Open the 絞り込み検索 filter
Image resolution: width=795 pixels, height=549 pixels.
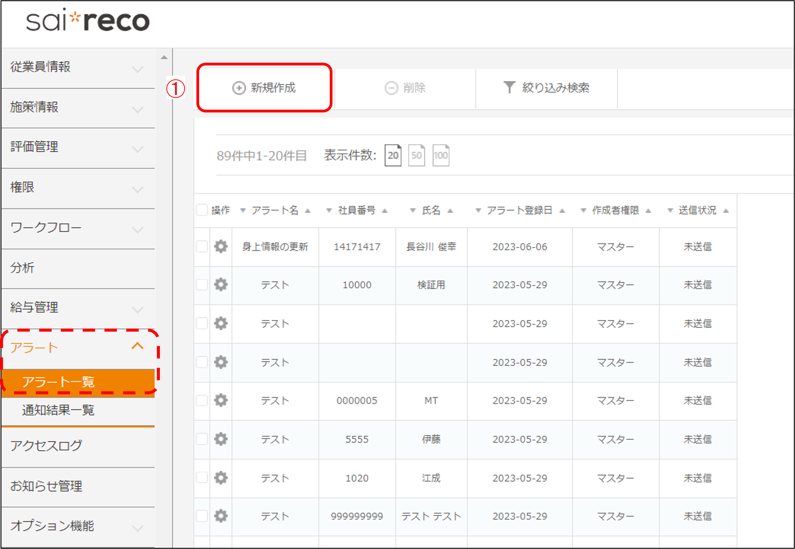tap(546, 88)
